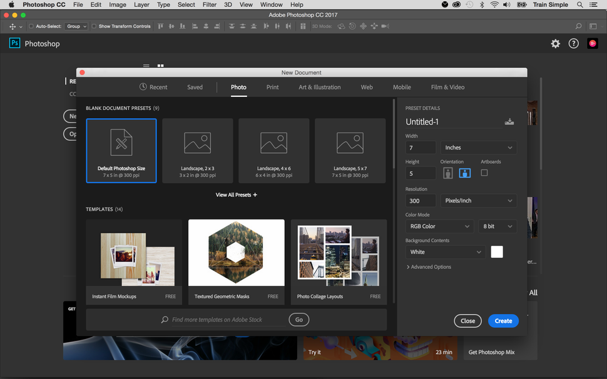
Task: Open the Window menu
Action: click(x=271, y=4)
